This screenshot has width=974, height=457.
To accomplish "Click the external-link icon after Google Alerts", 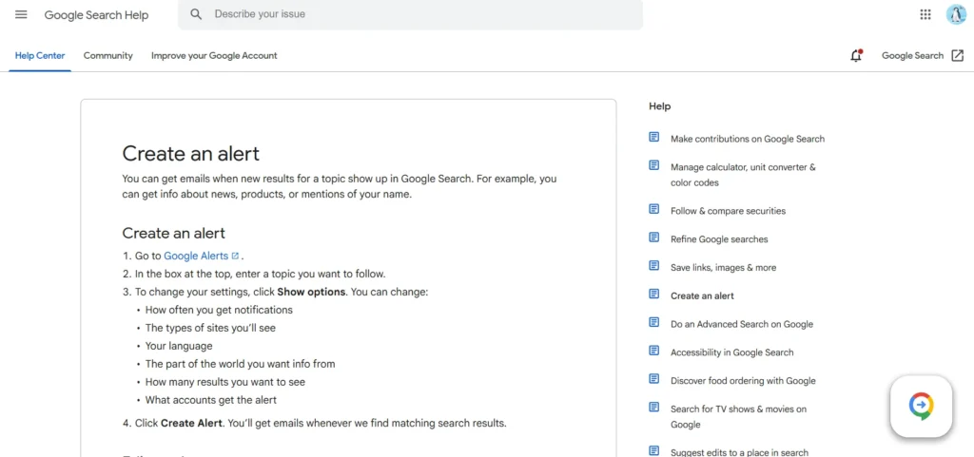I will (x=236, y=257).
